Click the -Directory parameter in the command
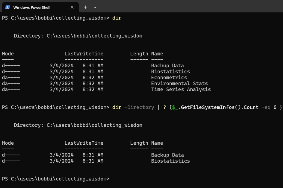This screenshot has height=188, width=283. tap(139, 107)
